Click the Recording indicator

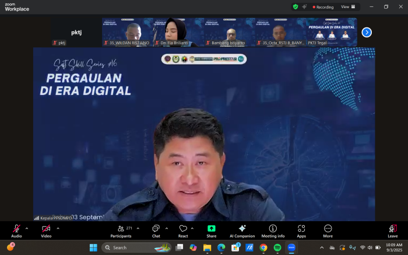[322, 7]
